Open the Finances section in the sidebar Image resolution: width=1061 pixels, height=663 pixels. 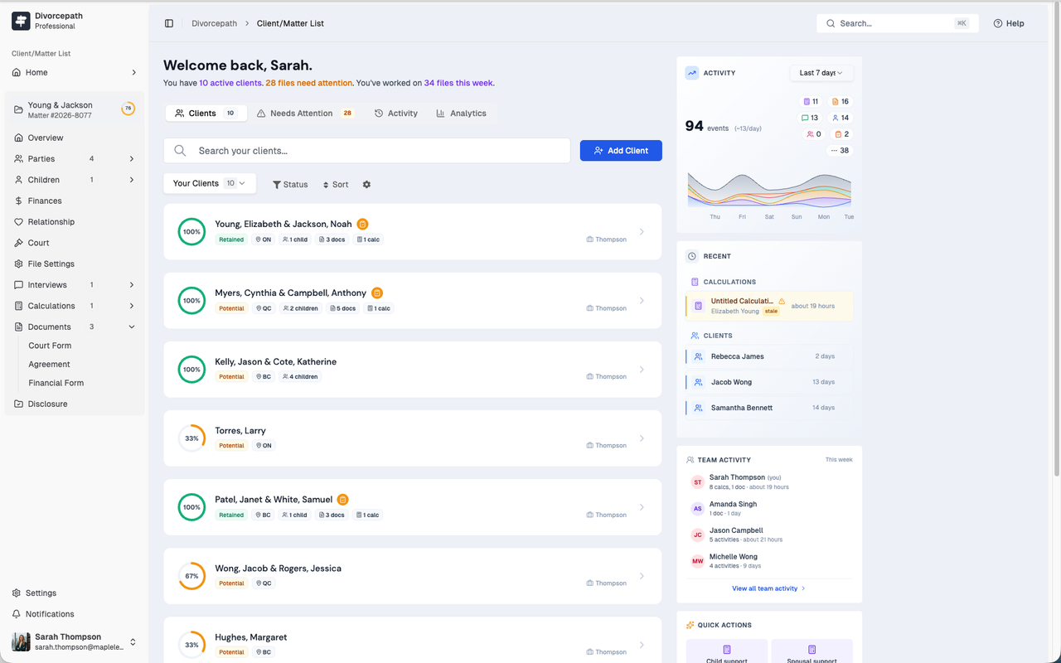point(75,201)
